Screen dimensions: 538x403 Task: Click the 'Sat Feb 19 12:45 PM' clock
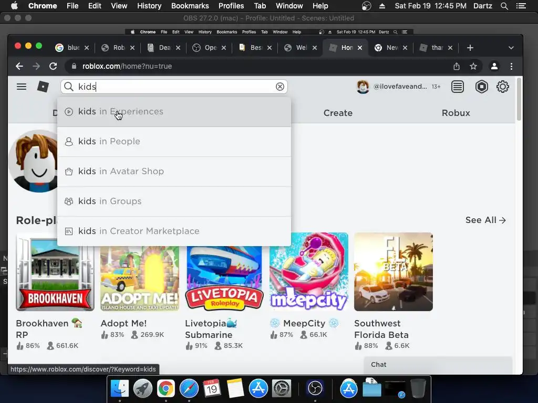click(431, 6)
